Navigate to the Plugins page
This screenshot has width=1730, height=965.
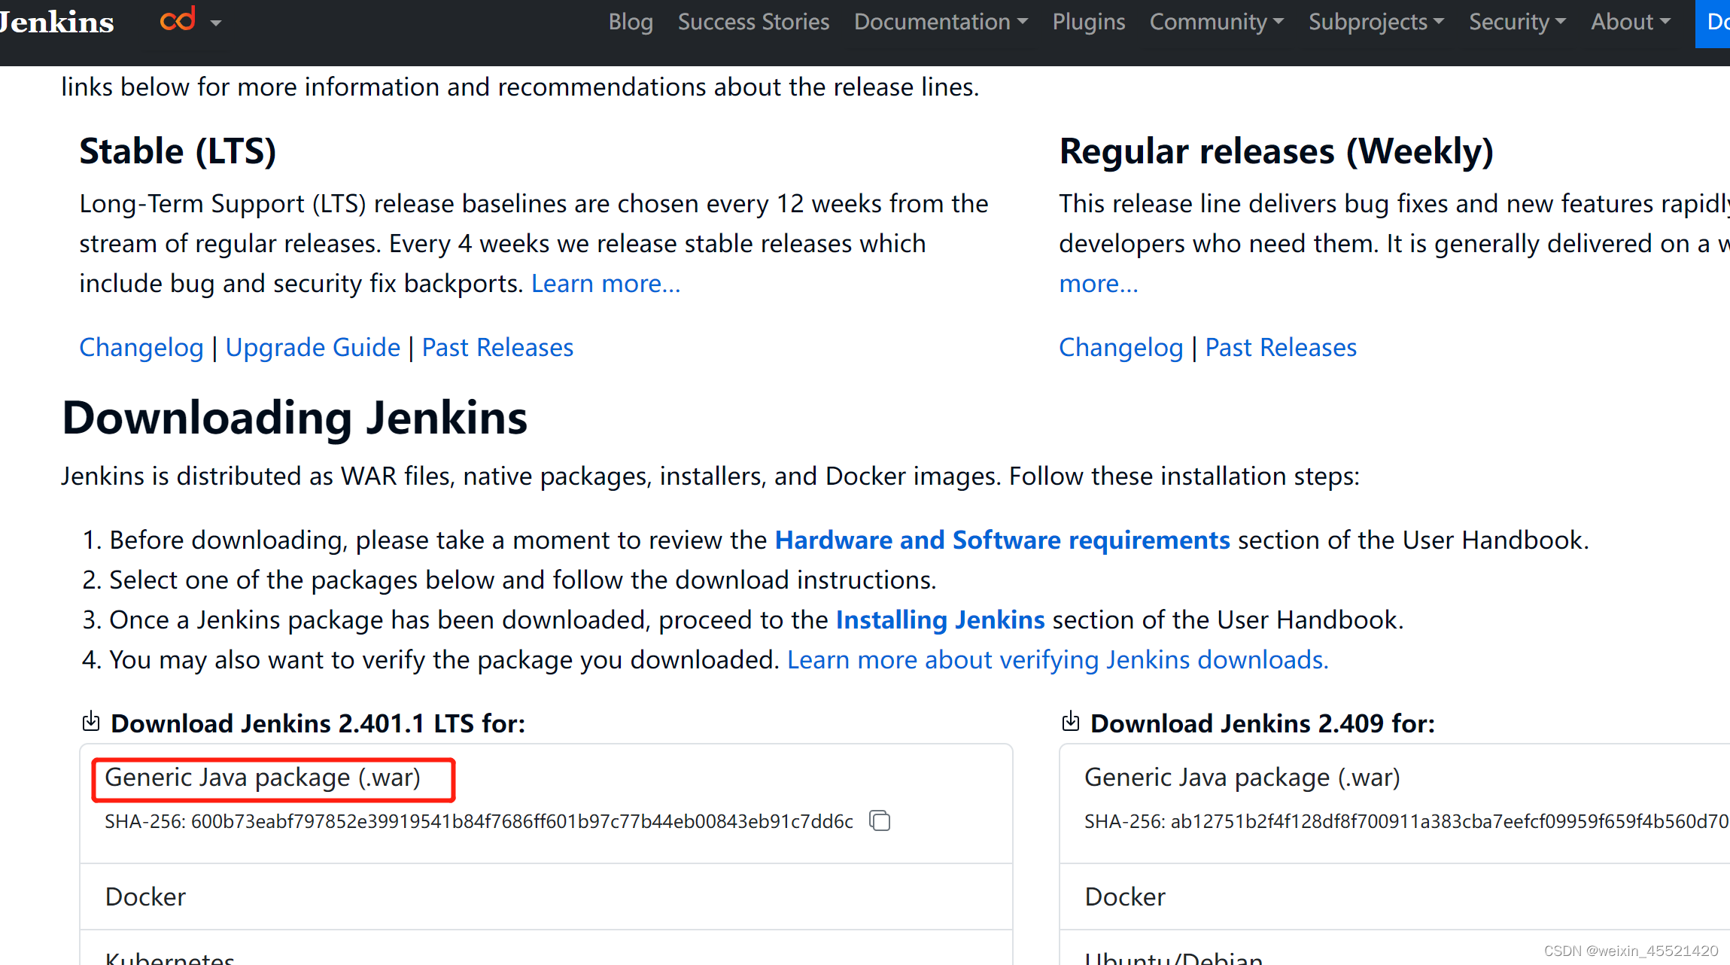[x=1088, y=22]
